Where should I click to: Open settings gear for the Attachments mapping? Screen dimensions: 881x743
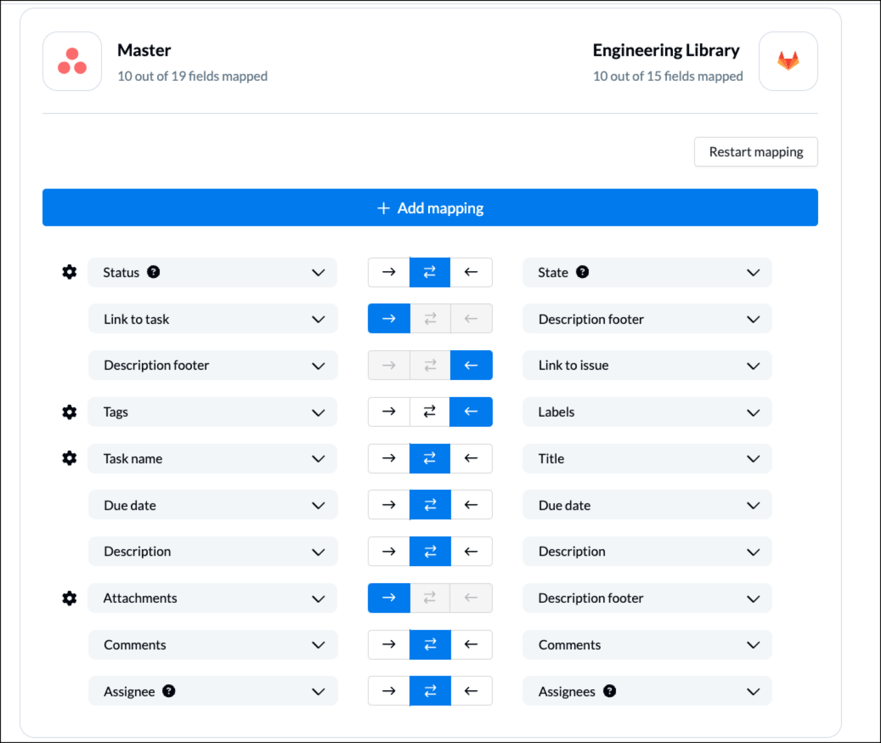tap(69, 598)
